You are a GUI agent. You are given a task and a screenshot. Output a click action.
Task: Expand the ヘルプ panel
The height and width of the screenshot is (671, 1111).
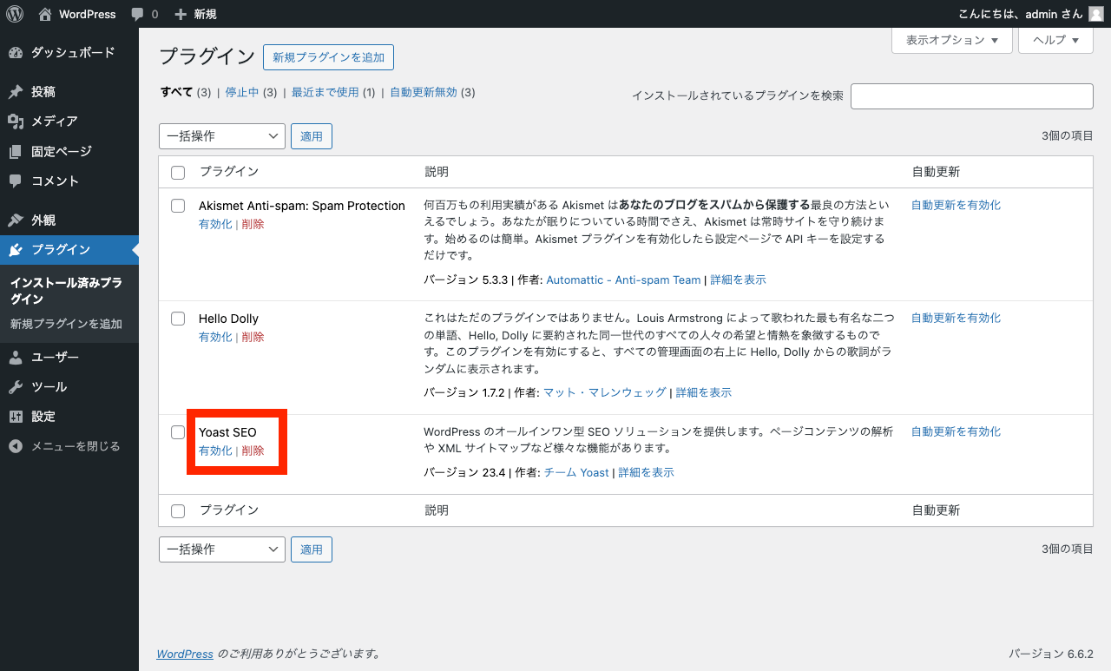[1055, 40]
